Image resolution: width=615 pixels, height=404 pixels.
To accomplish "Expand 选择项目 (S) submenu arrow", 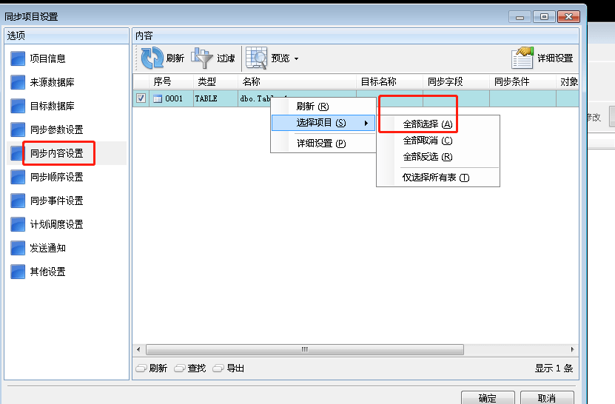I will point(366,123).
